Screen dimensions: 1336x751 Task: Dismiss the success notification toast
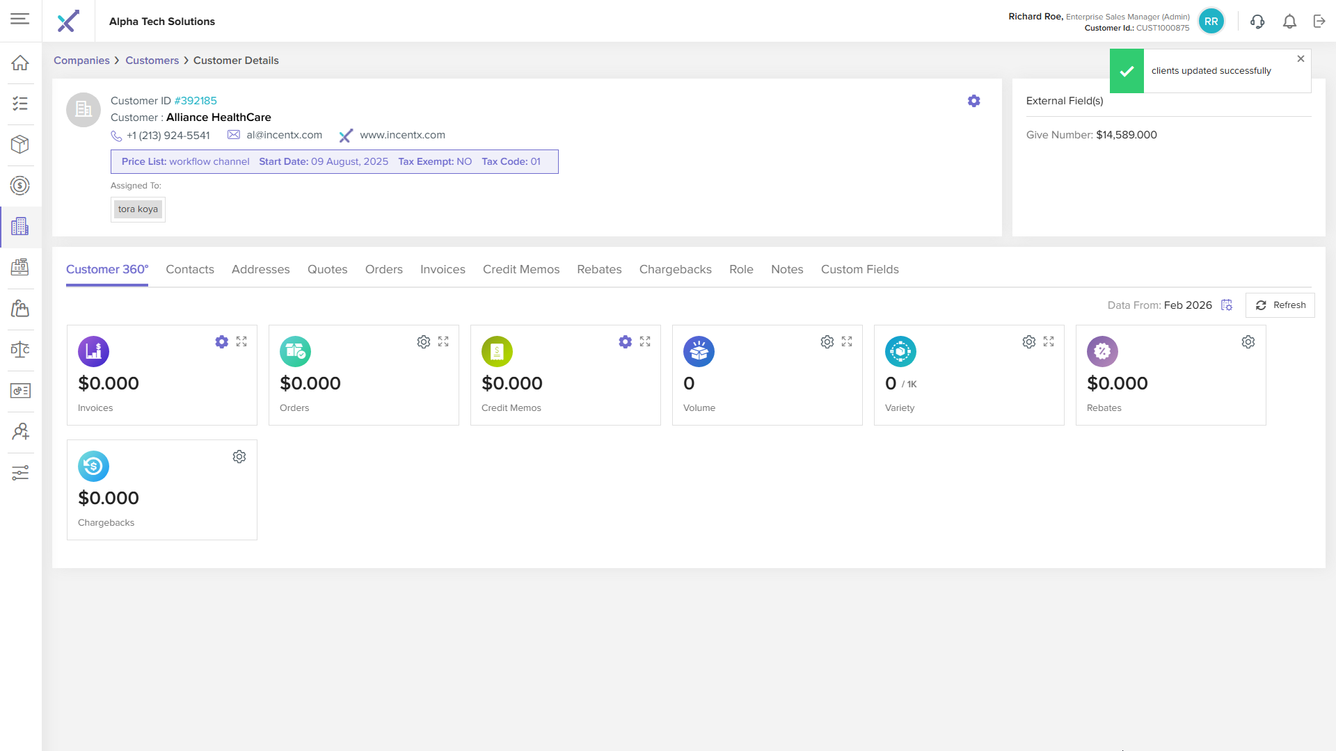tap(1301, 59)
